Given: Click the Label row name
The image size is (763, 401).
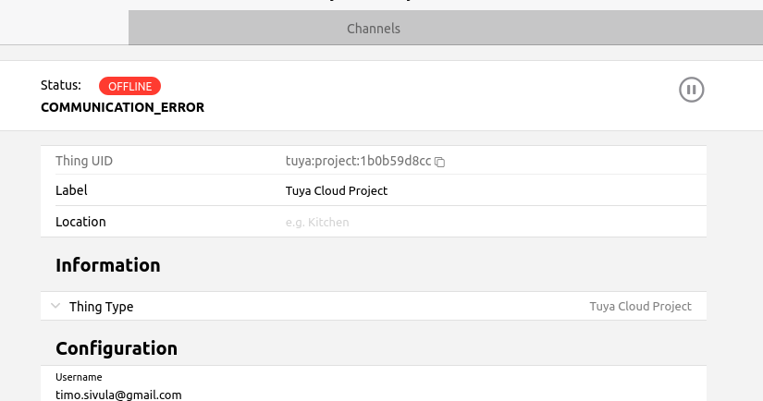Looking at the screenshot, I should pyautogui.click(x=71, y=190).
